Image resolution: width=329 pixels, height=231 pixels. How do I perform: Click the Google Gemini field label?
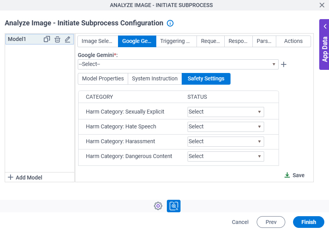(98, 55)
